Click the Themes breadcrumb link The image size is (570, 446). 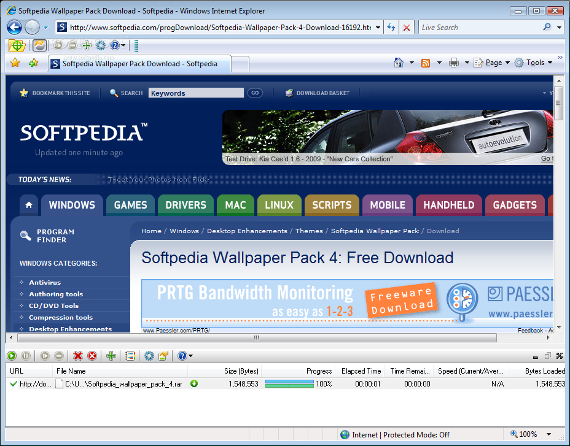309,231
